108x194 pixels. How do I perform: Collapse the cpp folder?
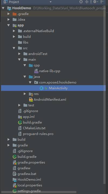coord(25,65)
